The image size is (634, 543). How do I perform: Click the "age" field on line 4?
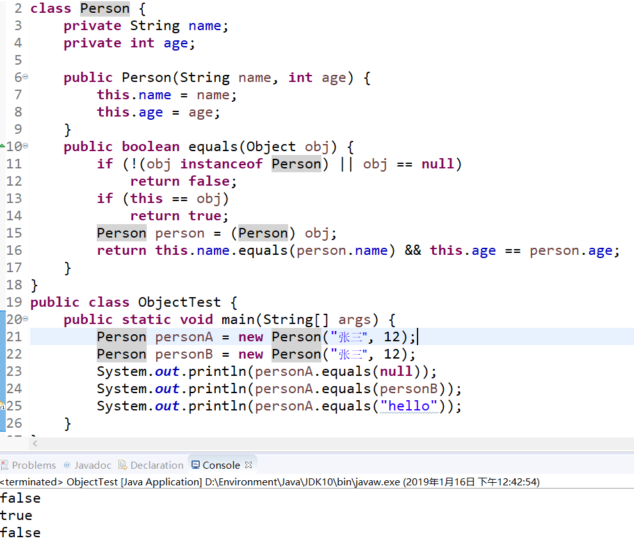(175, 44)
